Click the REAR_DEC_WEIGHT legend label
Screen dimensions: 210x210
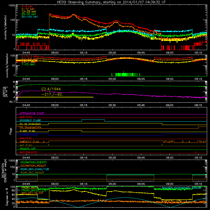[32, 173]
